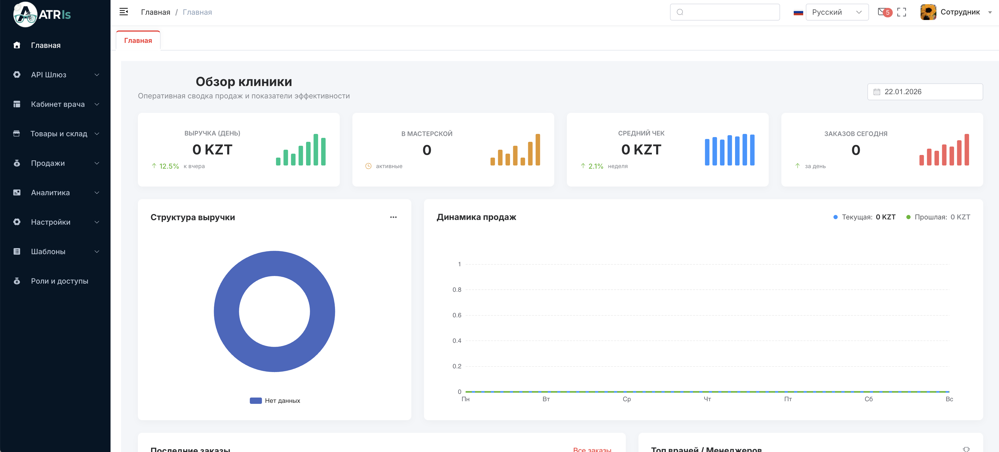The image size is (999, 452).
Task: Select the Главная home icon in sidebar
Action: 16,45
